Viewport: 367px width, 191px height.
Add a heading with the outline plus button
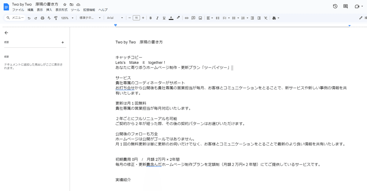(x=62, y=42)
